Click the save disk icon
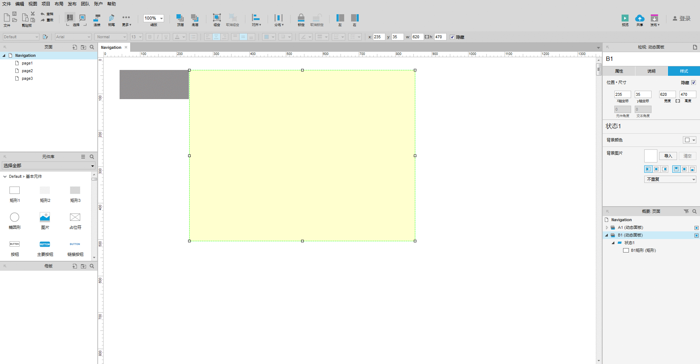 point(15,13)
